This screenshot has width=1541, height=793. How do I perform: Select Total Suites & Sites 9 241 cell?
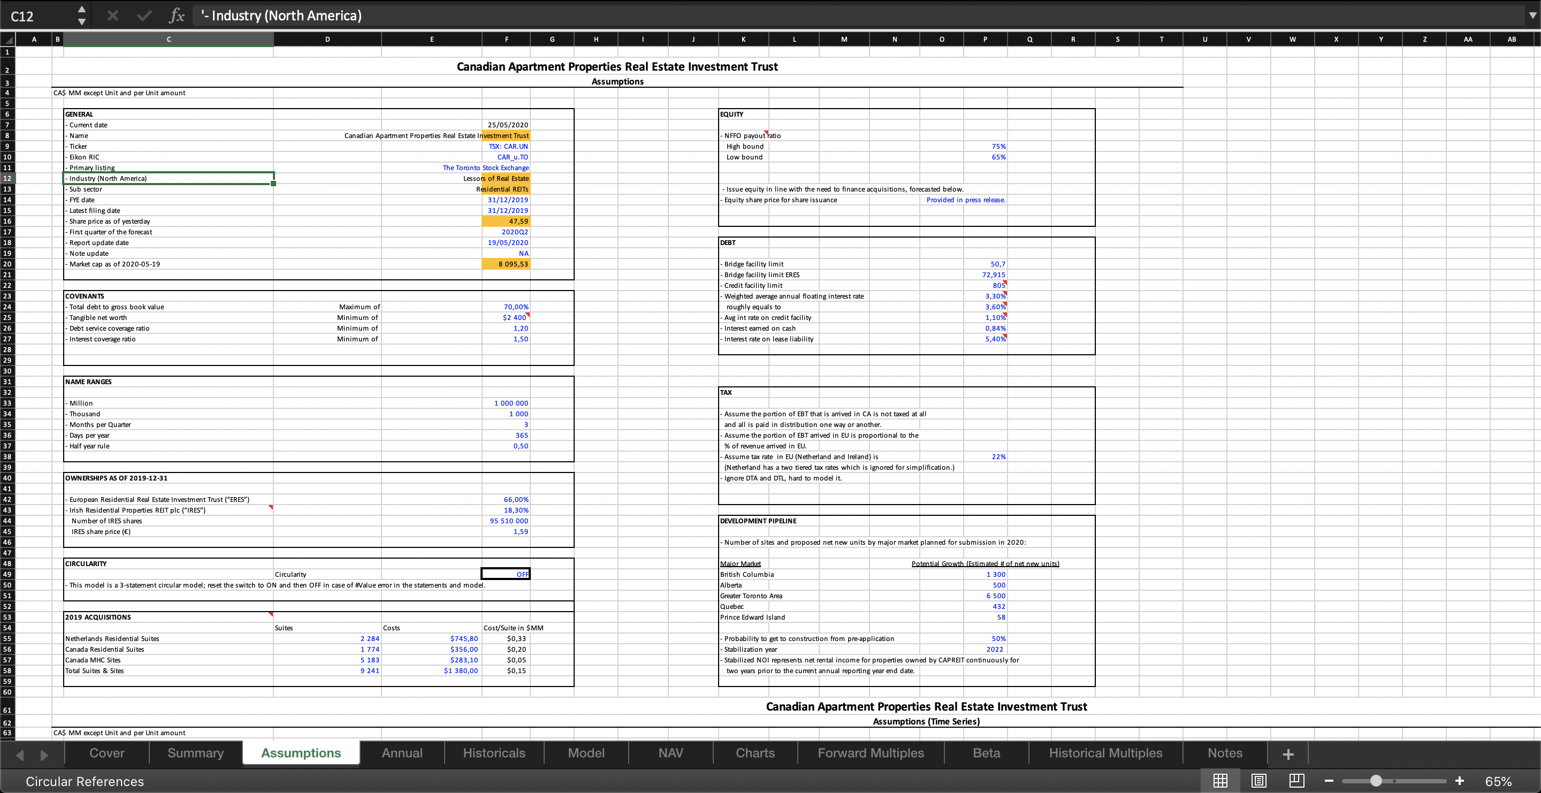click(327, 671)
